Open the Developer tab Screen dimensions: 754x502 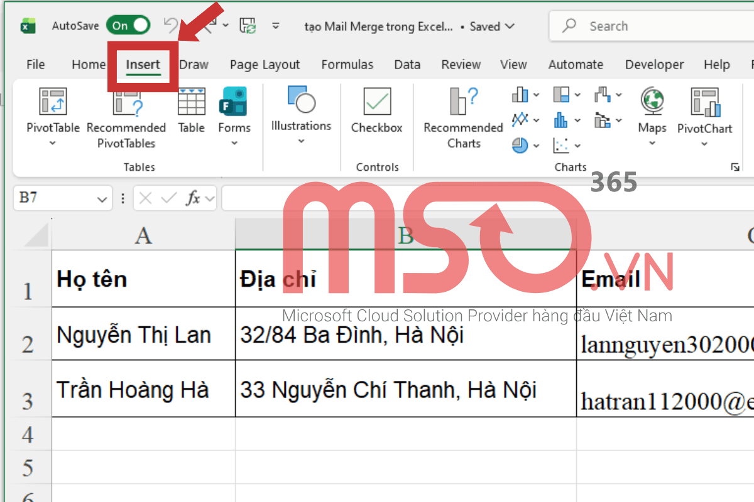(654, 64)
